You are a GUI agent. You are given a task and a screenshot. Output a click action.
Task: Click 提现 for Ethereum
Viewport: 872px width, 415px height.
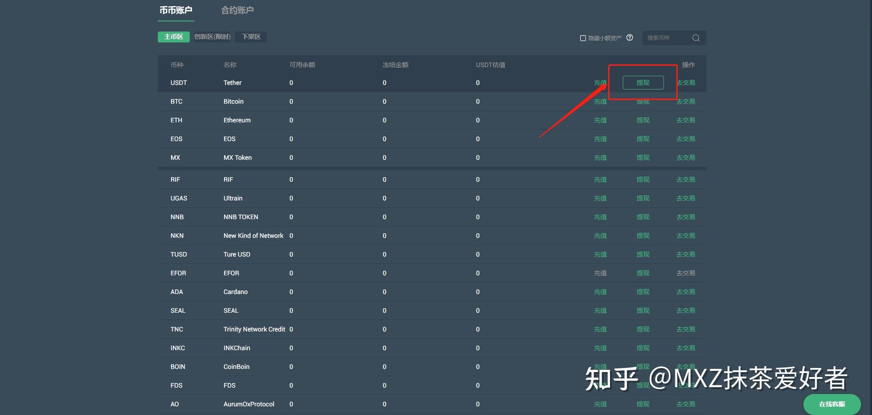coord(643,120)
